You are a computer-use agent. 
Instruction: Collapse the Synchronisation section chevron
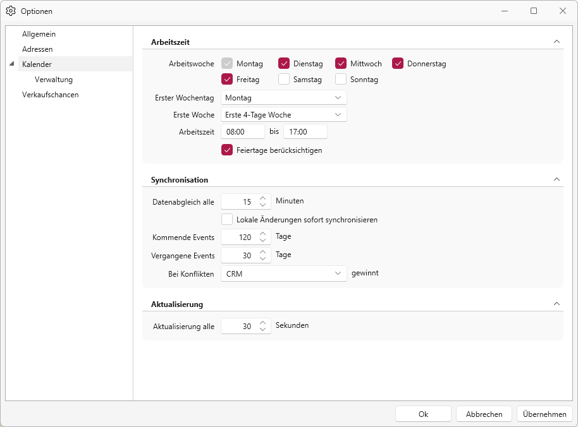click(x=556, y=179)
